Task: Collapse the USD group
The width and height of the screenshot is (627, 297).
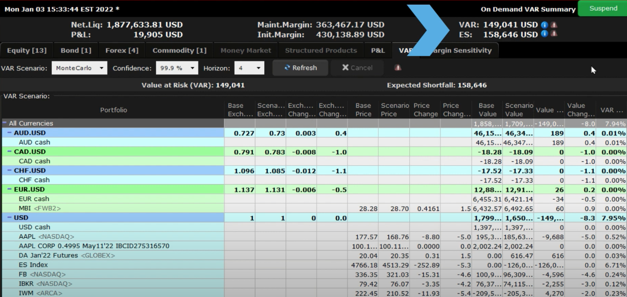Action: pos(9,217)
